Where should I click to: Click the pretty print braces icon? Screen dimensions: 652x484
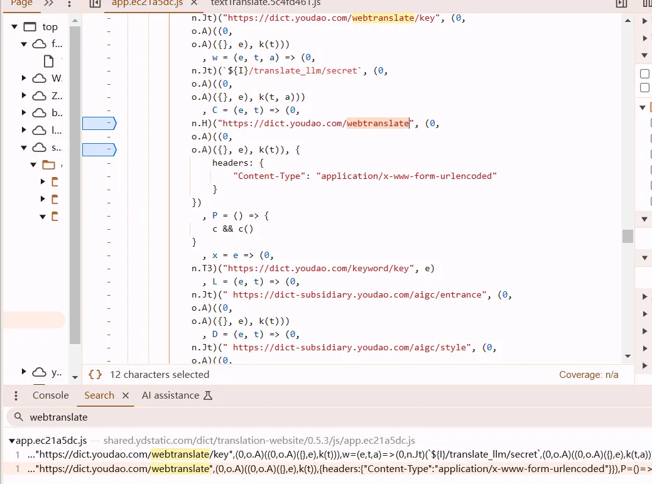[95, 374]
